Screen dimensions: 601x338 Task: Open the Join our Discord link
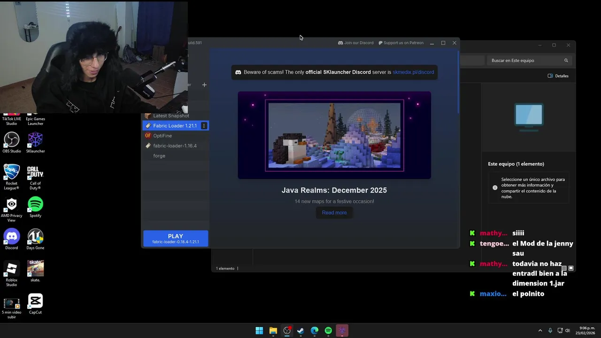356,43
